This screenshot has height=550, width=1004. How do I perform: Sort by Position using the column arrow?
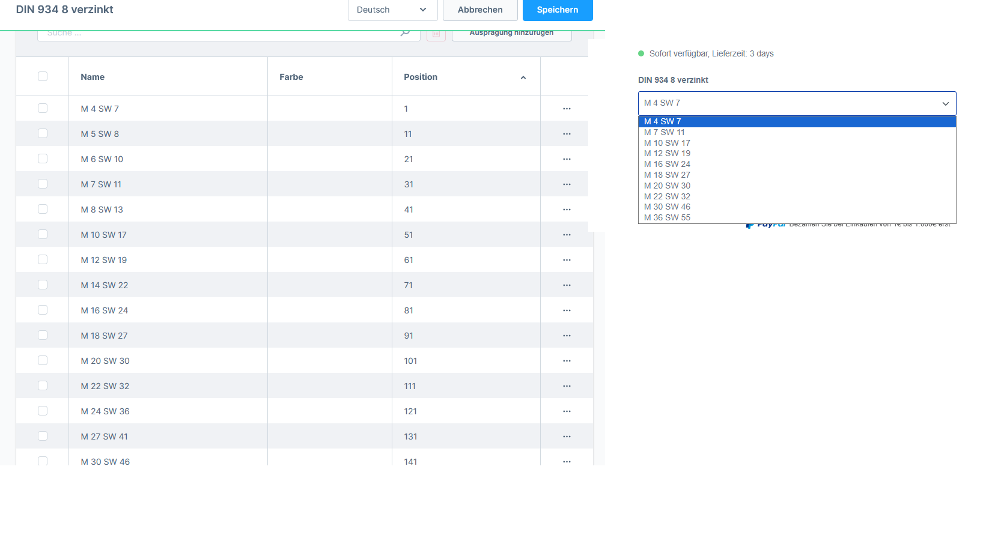pyautogui.click(x=523, y=77)
